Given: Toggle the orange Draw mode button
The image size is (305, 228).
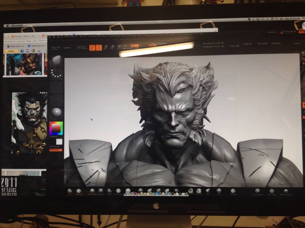Looking at the screenshot, I should 99,48.
